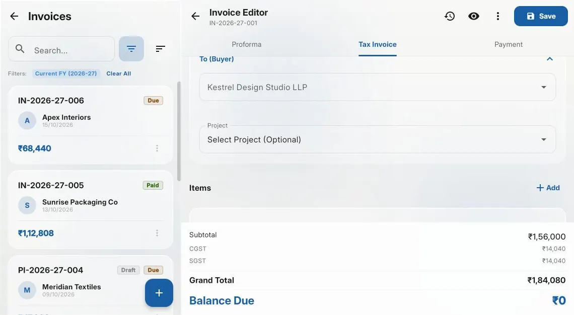This screenshot has width=574, height=315.
Task: Open more options for invoice IN-2026-27-005
Action: point(157,233)
